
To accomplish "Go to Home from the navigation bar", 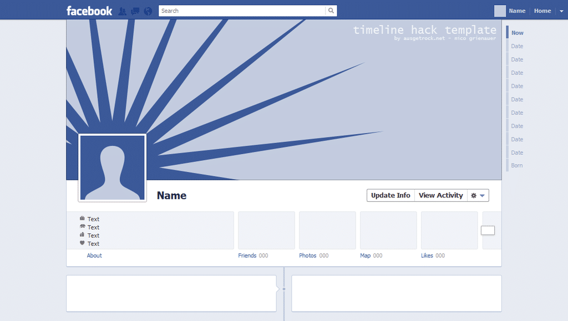I will point(542,11).
